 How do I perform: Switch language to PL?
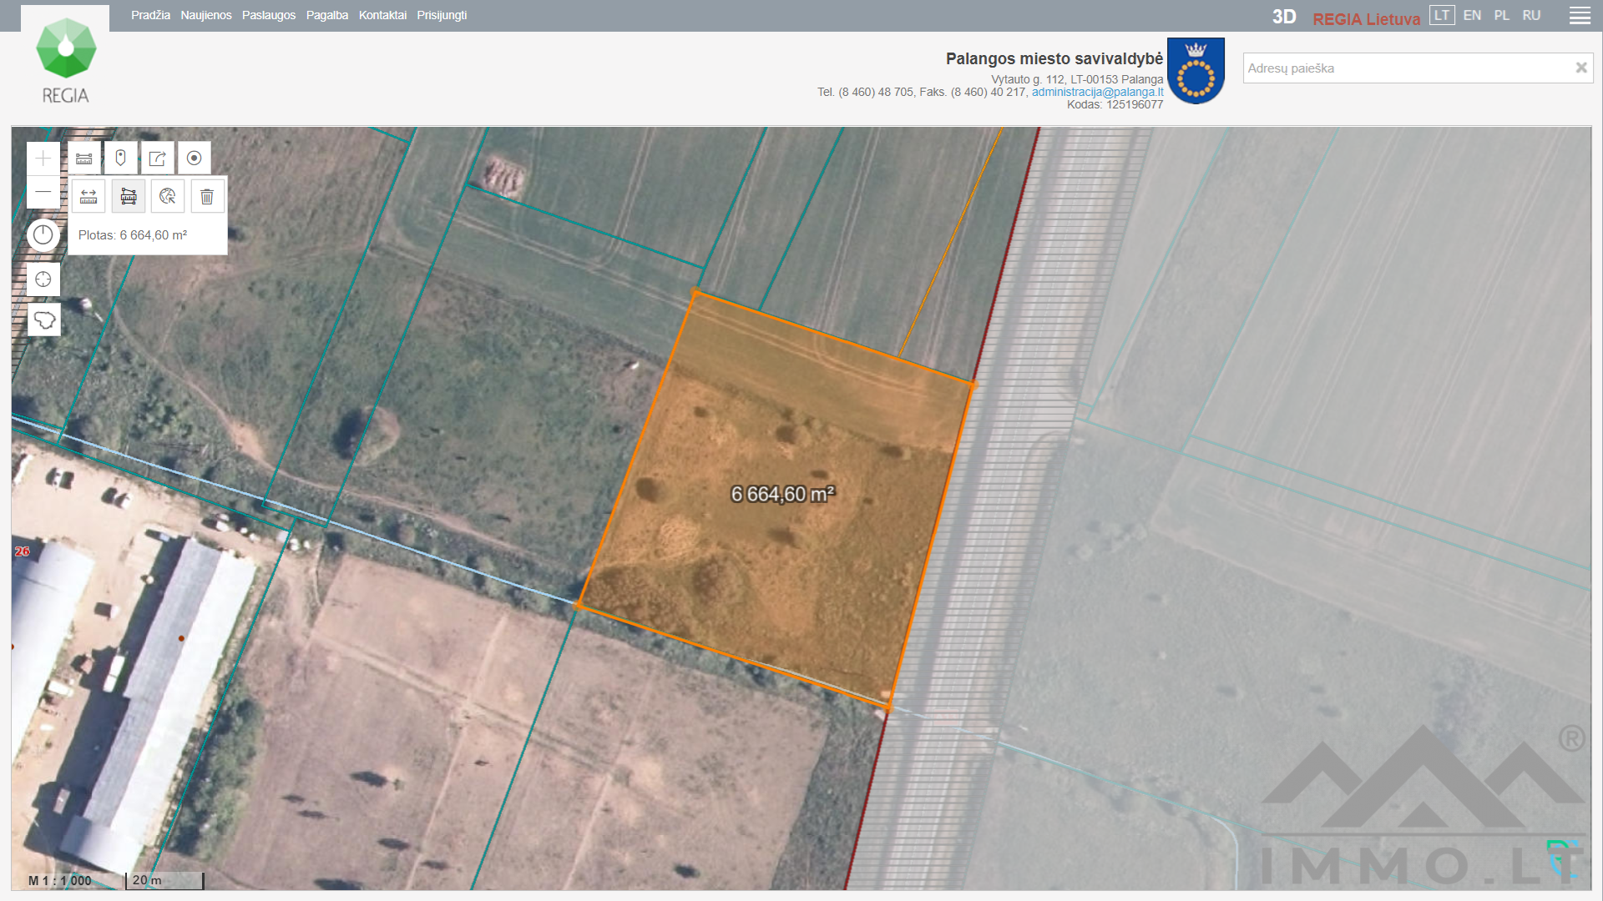[x=1502, y=15]
